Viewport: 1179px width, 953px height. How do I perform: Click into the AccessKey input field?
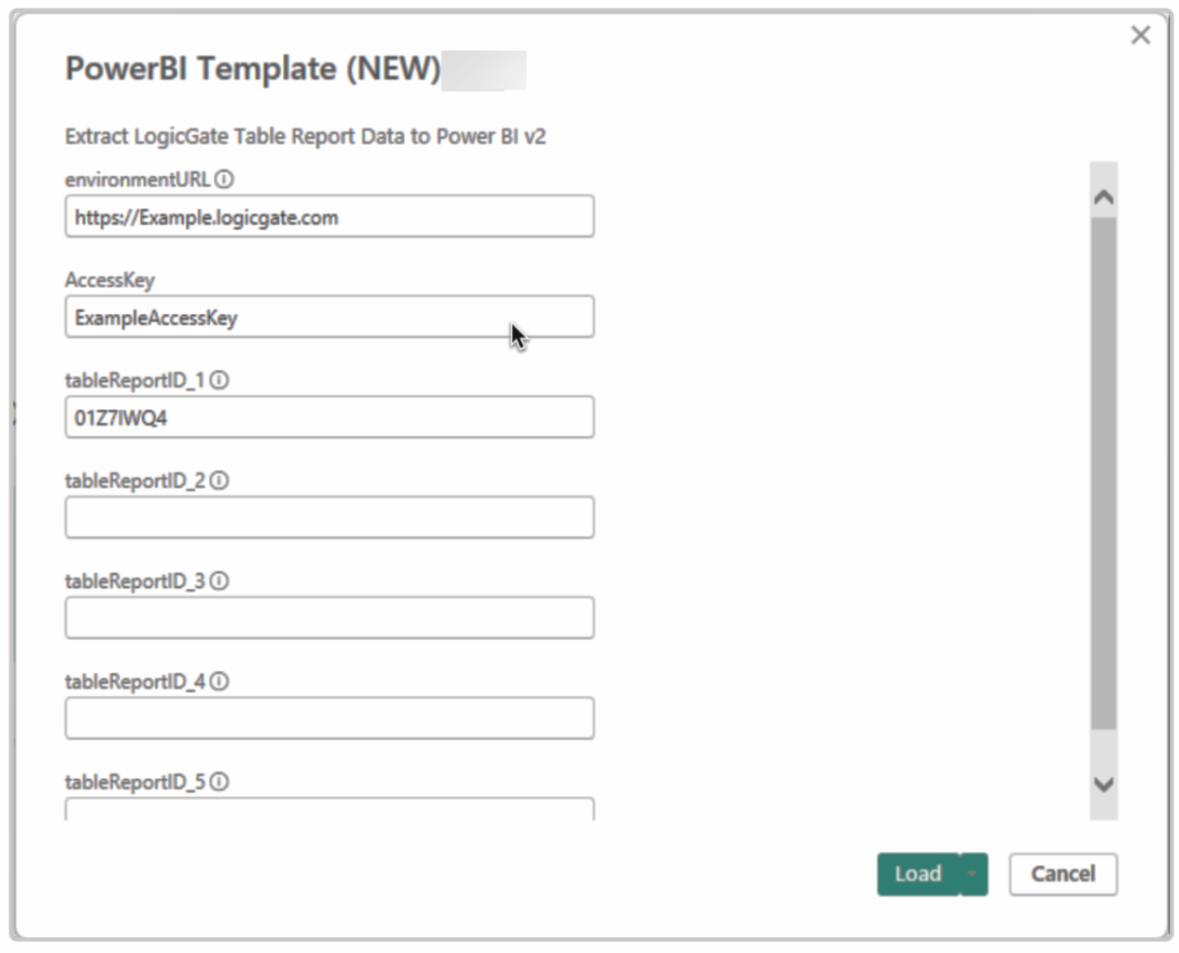click(329, 317)
